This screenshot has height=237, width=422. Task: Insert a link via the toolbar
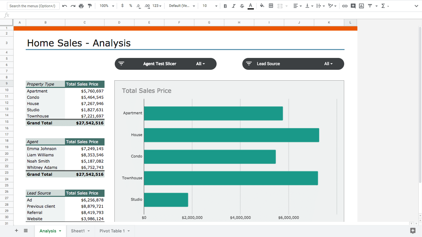point(345,6)
